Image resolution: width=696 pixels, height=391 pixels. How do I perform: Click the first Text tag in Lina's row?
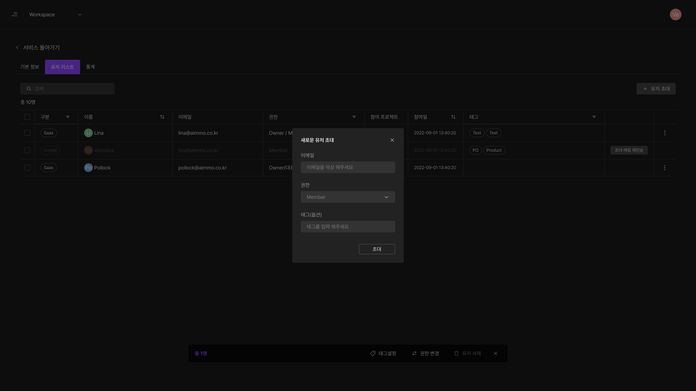[477, 133]
